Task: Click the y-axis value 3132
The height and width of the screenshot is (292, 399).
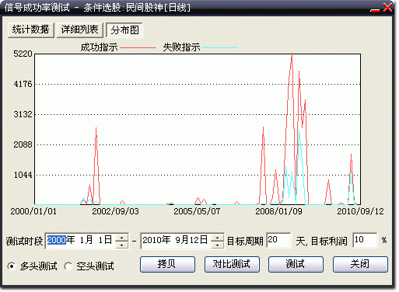Action: click(23, 114)
